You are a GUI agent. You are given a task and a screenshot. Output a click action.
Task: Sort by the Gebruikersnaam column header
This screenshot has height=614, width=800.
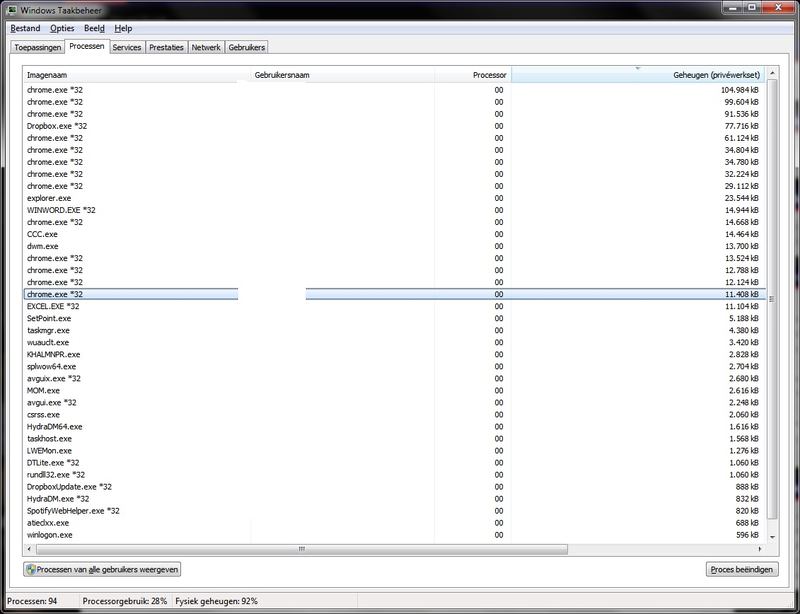click(x=342, y=75)
